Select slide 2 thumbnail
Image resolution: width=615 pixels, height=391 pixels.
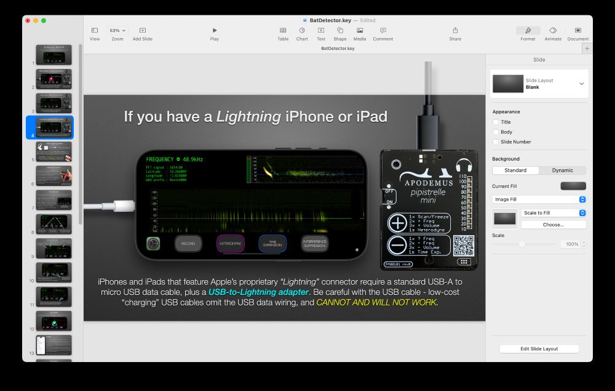tap(54, 79)
